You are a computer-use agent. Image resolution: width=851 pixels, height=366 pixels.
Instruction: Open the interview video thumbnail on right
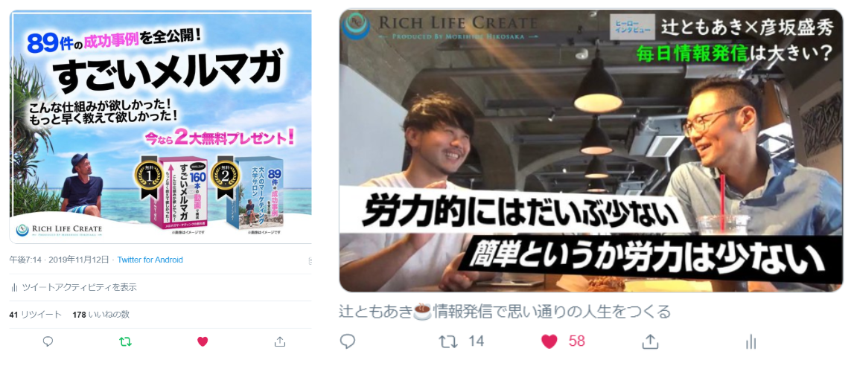(591, 150)
